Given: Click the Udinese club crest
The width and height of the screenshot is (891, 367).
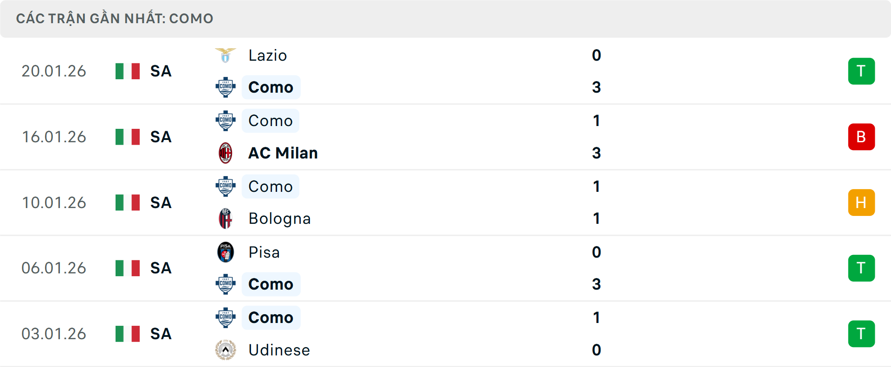Looking at the screenshot, I should pyautogui.click(x=226, y=350).
